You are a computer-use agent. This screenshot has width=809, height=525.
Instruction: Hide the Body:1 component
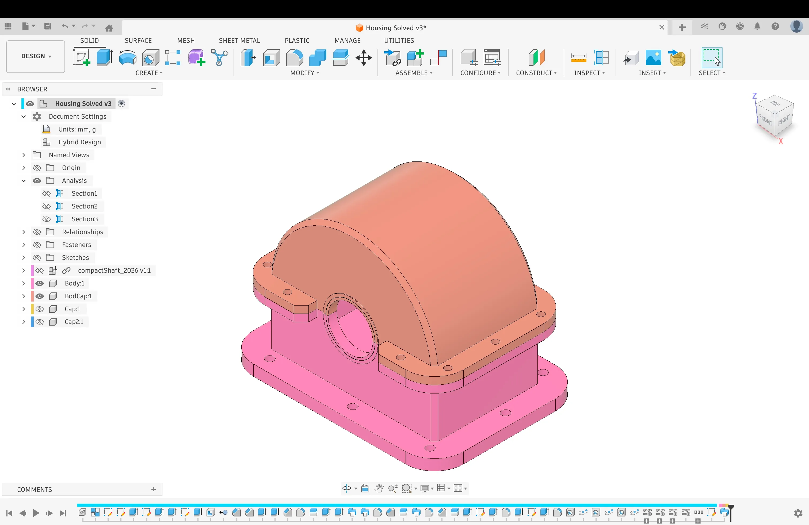[x=39, y=283]
